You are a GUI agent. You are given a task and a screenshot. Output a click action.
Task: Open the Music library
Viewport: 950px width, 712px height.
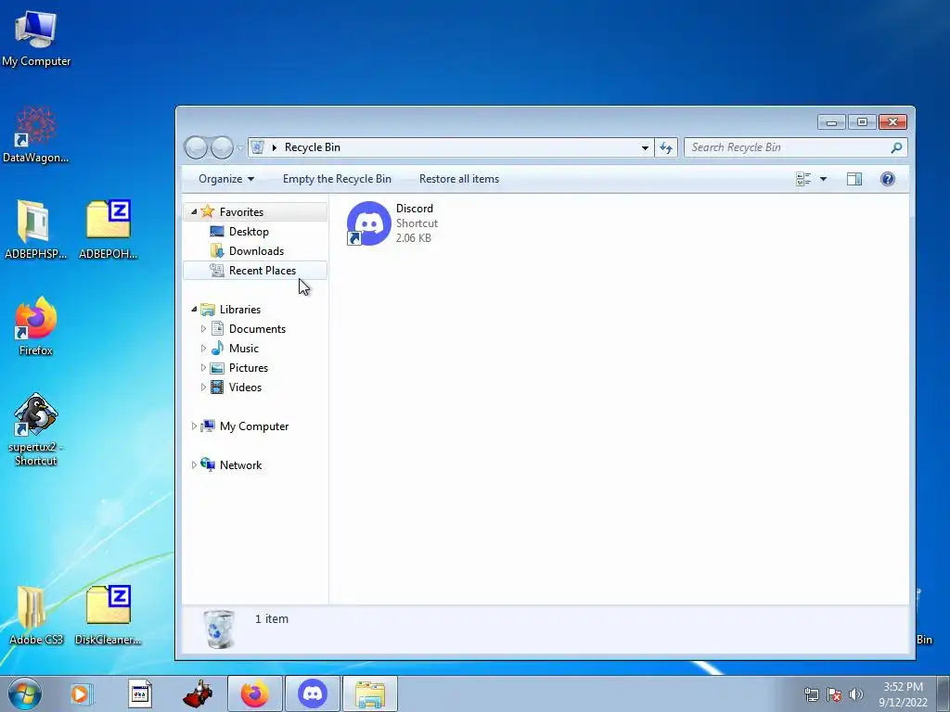(244, 349)
